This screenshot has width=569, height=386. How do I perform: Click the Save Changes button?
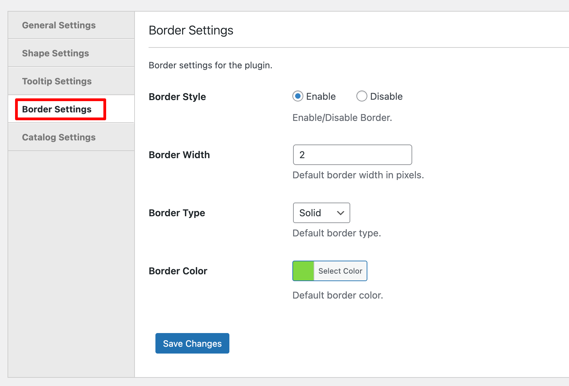192,343
